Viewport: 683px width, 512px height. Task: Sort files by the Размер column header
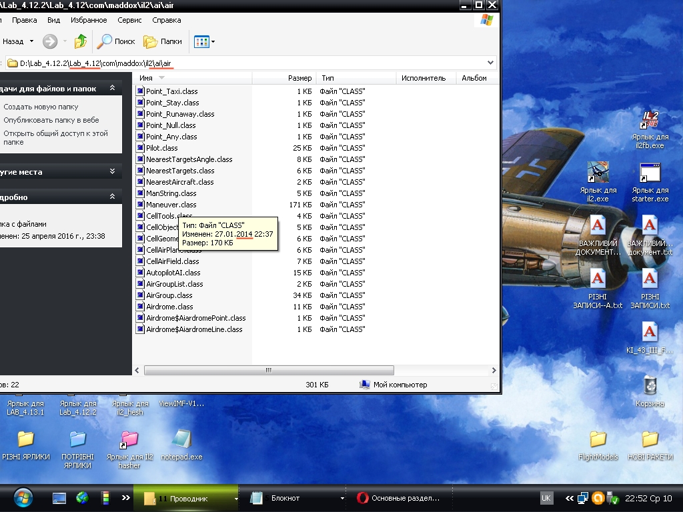point(299,78)
